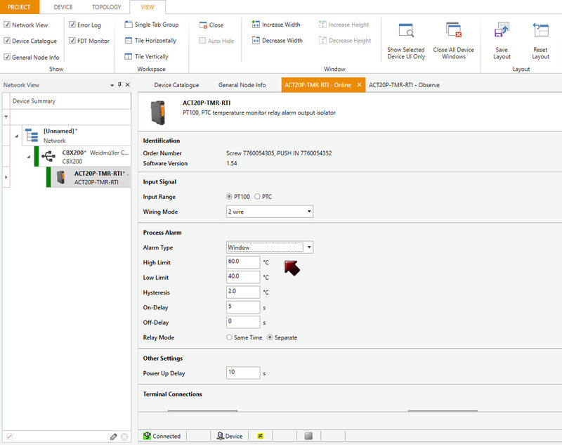Click Close All Device Windows icon
562x445 pixels.
point(453,32)
